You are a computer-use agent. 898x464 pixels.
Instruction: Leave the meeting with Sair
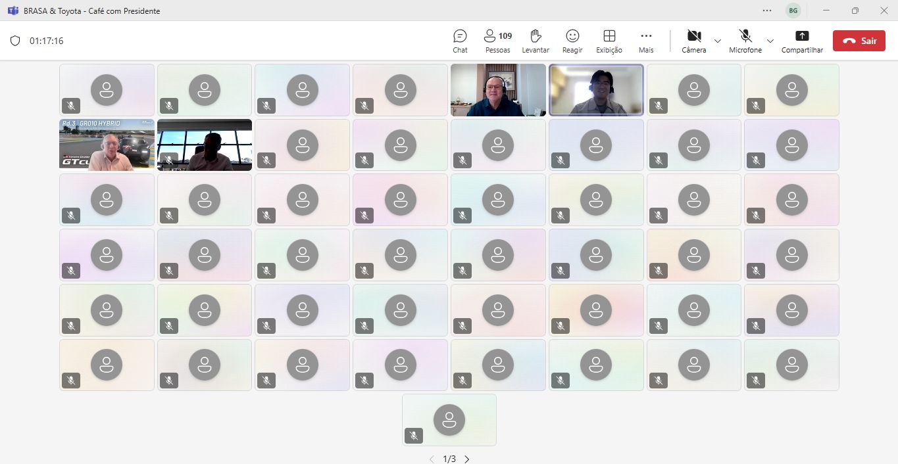pos(859,41)
